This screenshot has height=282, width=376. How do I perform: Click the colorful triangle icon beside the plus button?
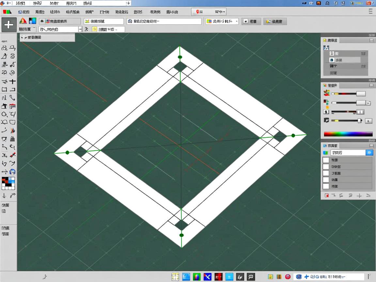pyautogui.click(x=23, y=21)
